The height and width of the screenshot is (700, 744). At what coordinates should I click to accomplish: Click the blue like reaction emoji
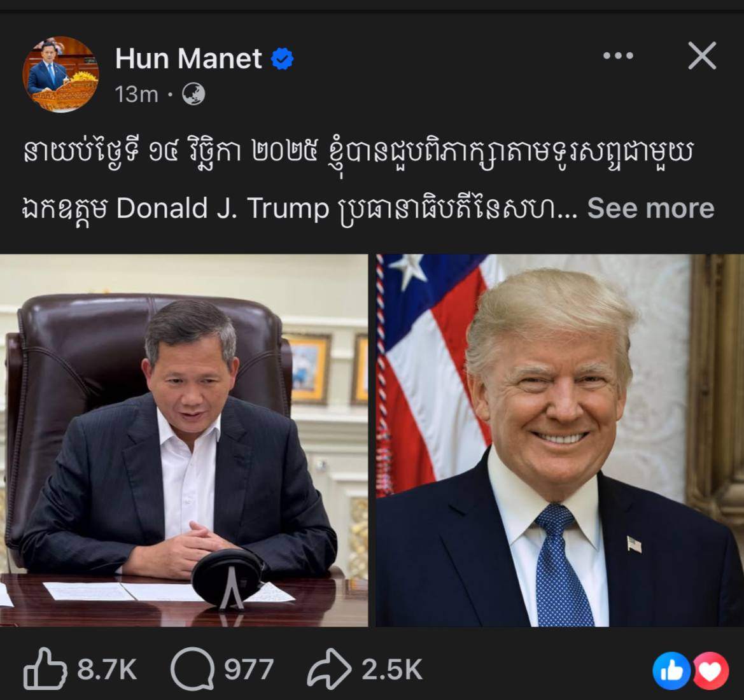[x=671, y=671]
